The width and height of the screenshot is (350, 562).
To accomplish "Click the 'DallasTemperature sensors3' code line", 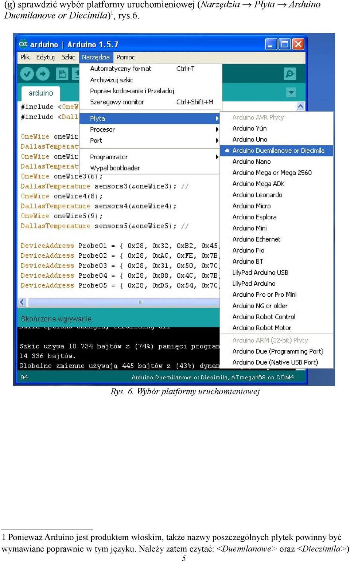I will pos(105,186).
